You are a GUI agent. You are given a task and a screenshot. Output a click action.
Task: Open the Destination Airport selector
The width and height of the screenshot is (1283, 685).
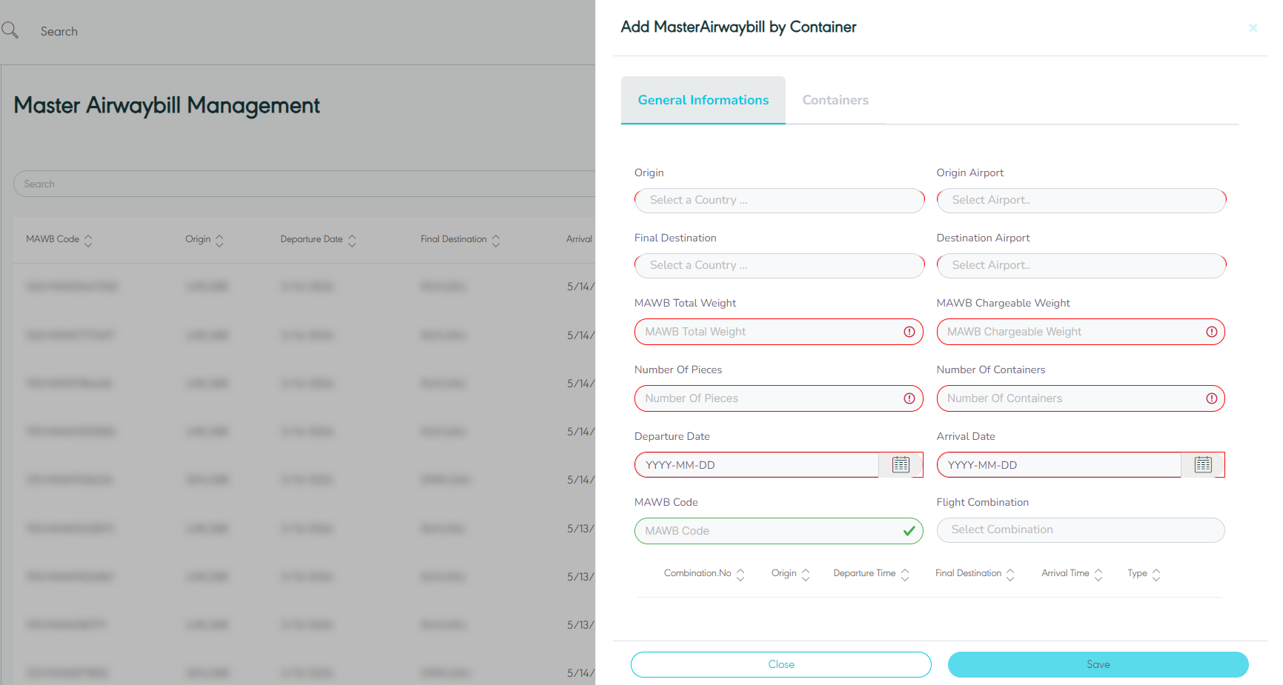pyautogui.click(x=1081, y=266)
